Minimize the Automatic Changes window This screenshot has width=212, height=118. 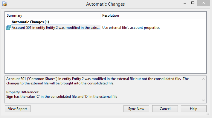click(185, 3)
